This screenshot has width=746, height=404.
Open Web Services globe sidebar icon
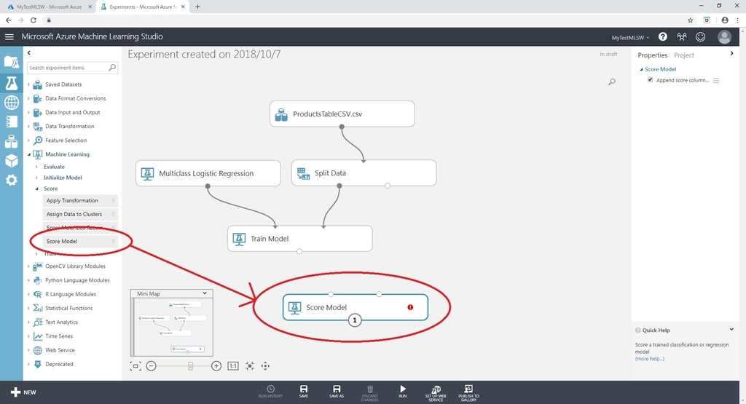(12, 102)
